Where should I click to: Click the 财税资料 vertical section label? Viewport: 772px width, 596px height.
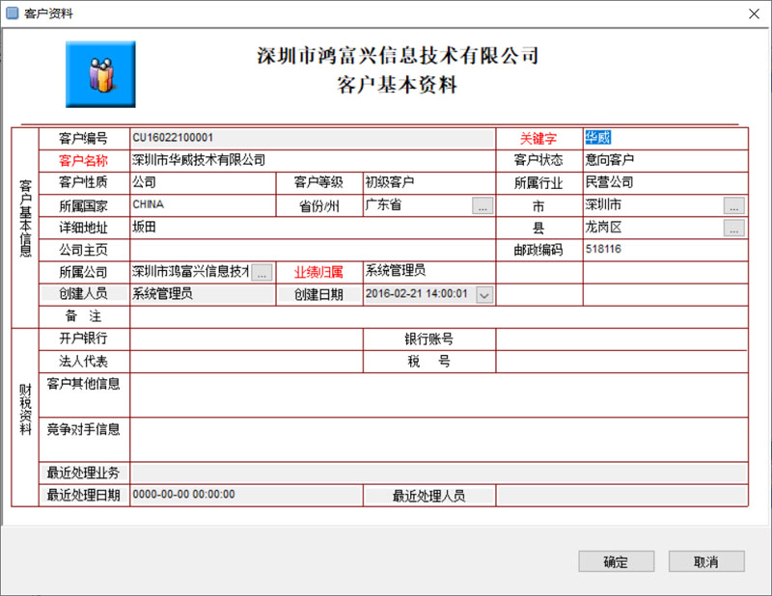click(25, 410)
